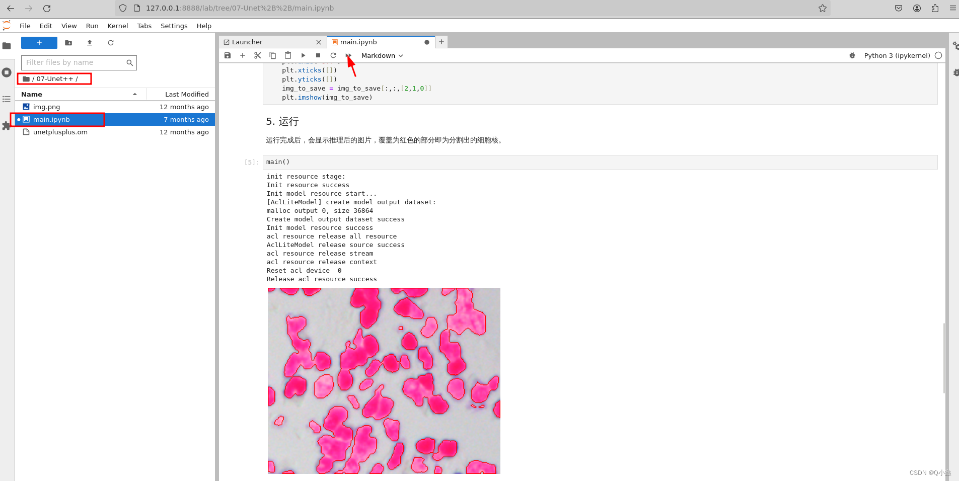
Task: Open the Settings menu
Action: (x=174, y=26)
